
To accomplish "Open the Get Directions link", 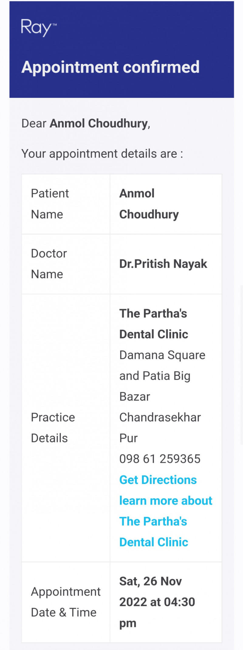I will pyautogui.click(x=158, y=480).
